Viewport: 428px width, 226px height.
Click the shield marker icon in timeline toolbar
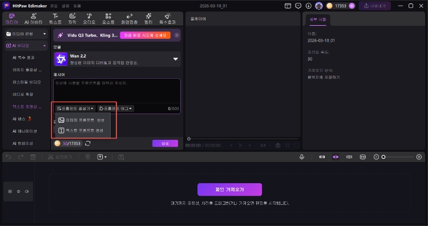[88, 157]
